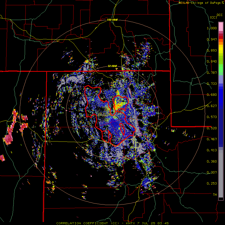Click the 0.360 legend value
The image size is (225, 225).
click(212, 161)
